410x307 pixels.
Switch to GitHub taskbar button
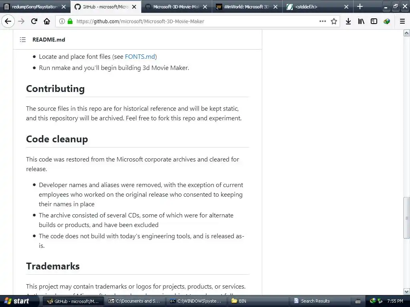[x=73, y=301]
